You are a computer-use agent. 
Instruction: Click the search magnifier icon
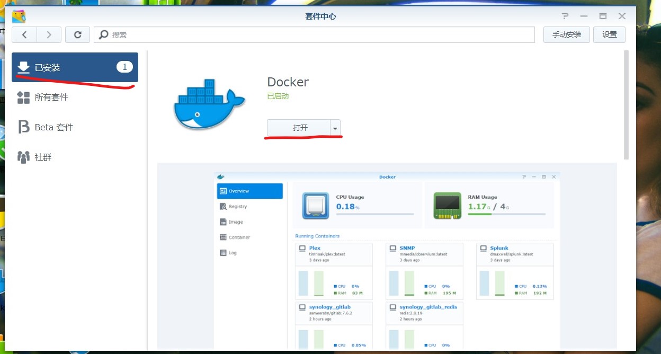point(104,34)
